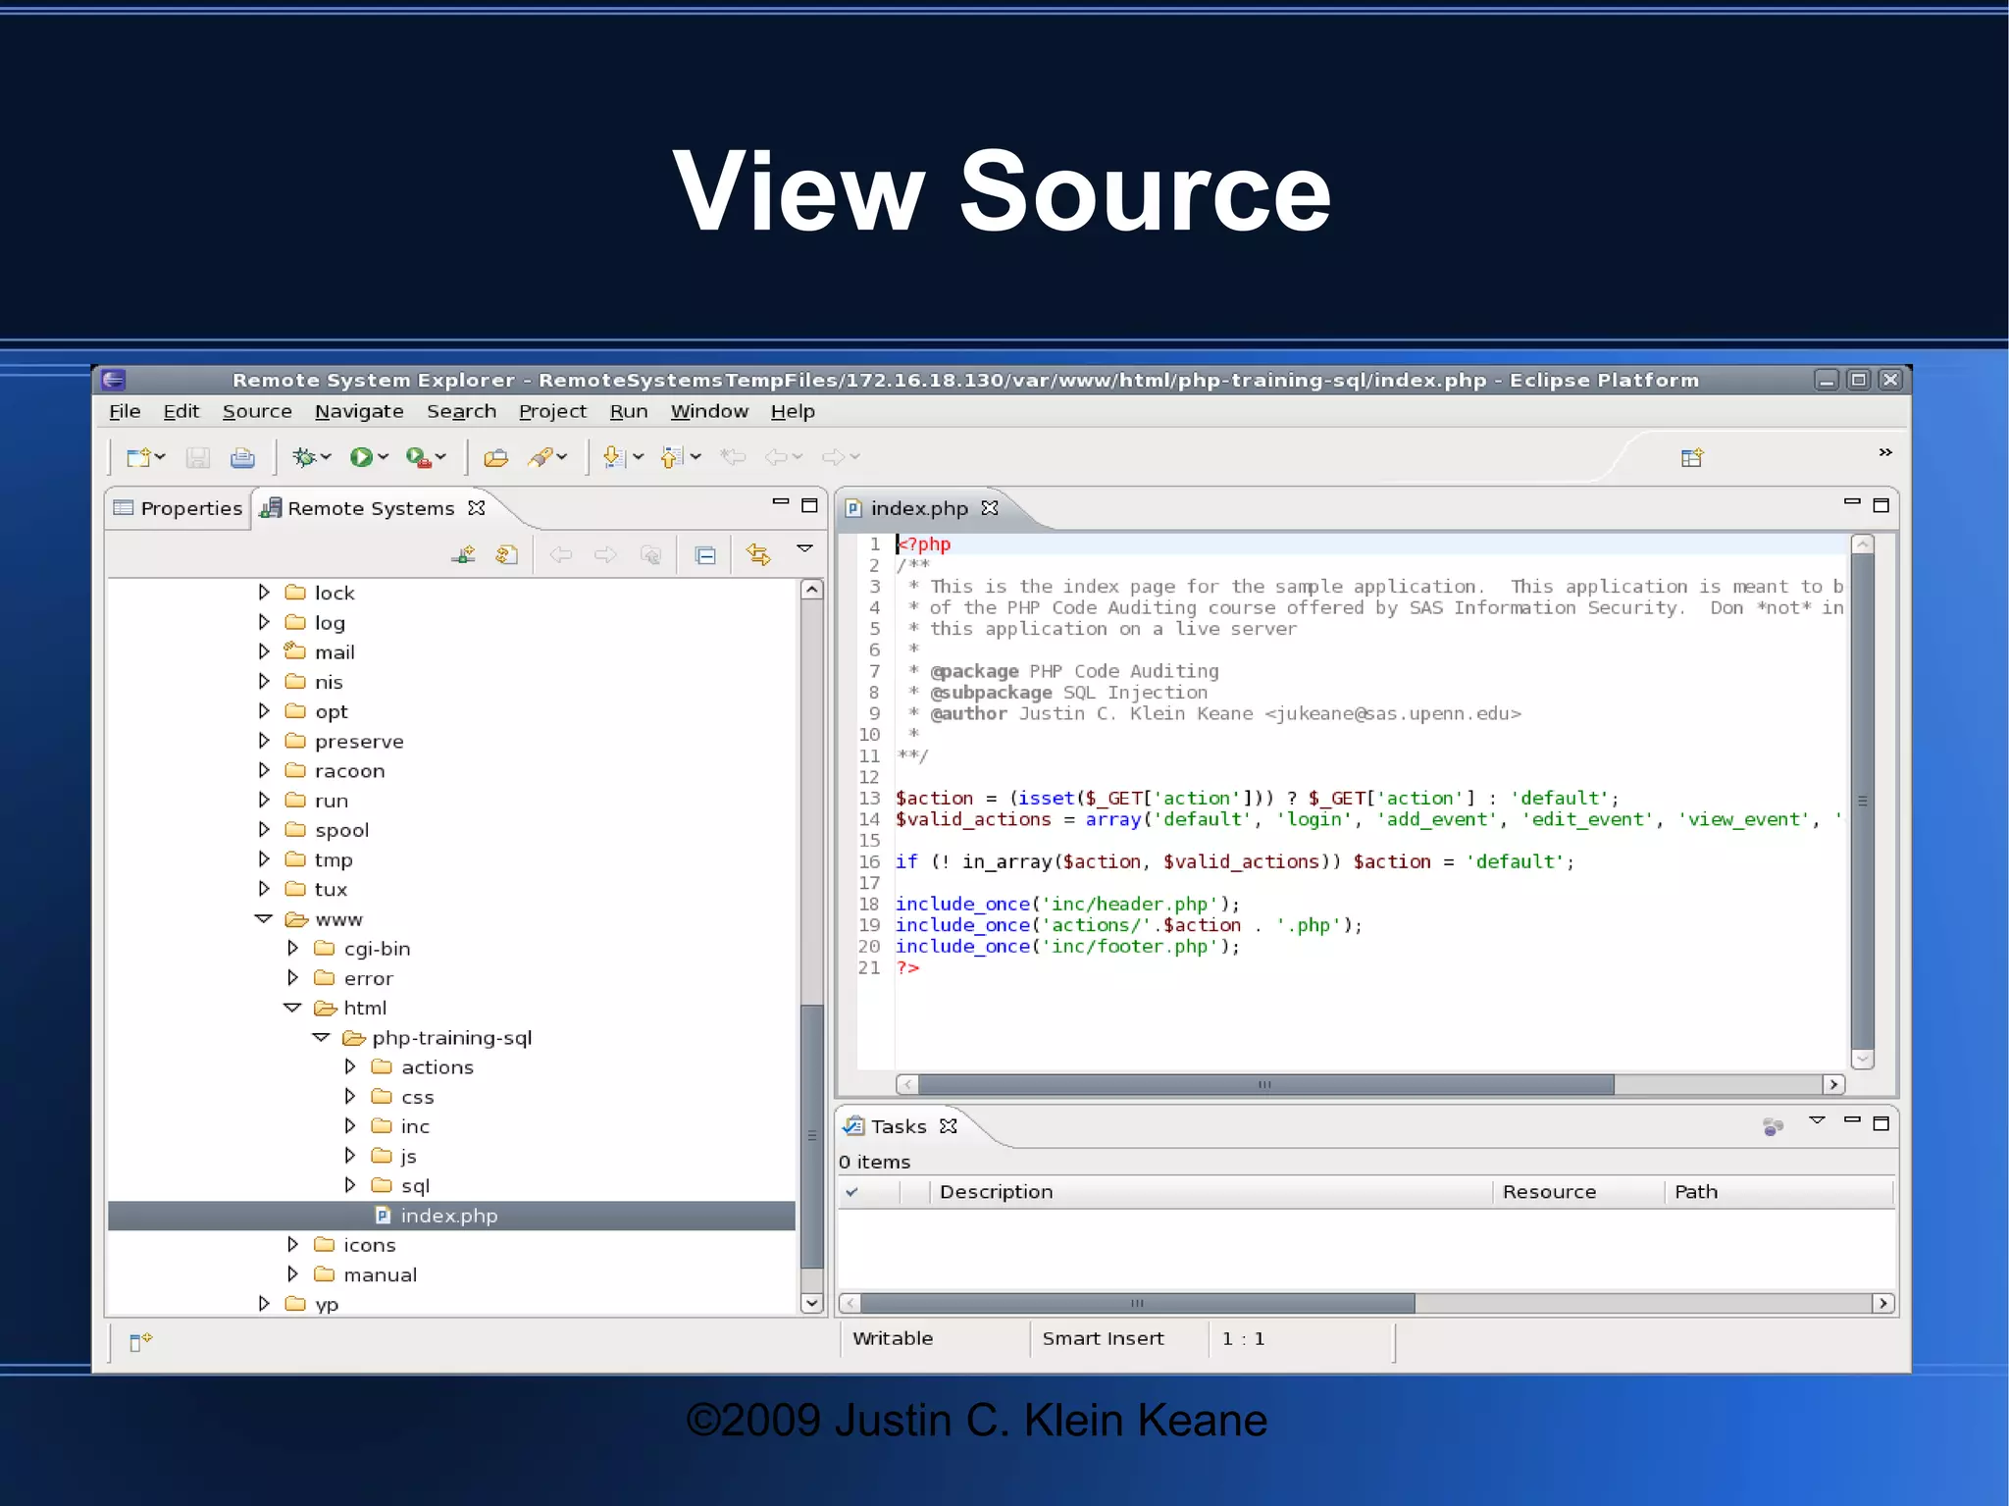Viewport: 2009px width, 1506px height.
Task: Collapse the www folder
Action: tap(263, 919)
